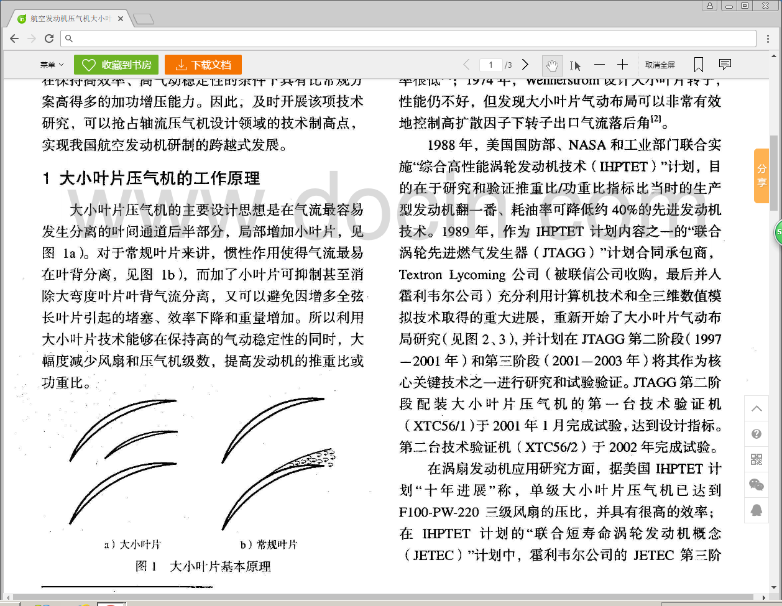Click the label a) 大小叶片
The image size is (782, 606).
(x=132, y=544)
